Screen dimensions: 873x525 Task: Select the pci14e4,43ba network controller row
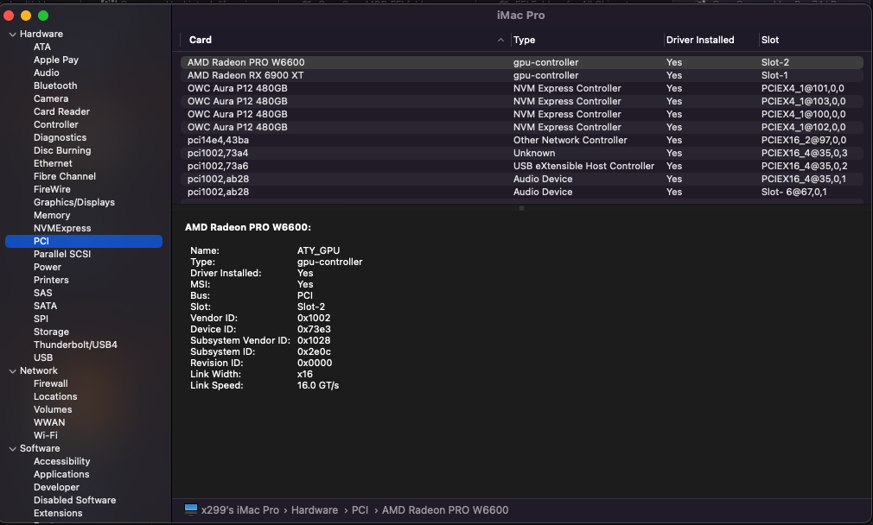pos(218,140)
